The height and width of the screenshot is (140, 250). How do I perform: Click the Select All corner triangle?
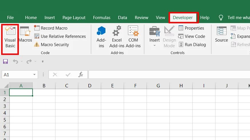pyautogui.click(x=6, y=86)
